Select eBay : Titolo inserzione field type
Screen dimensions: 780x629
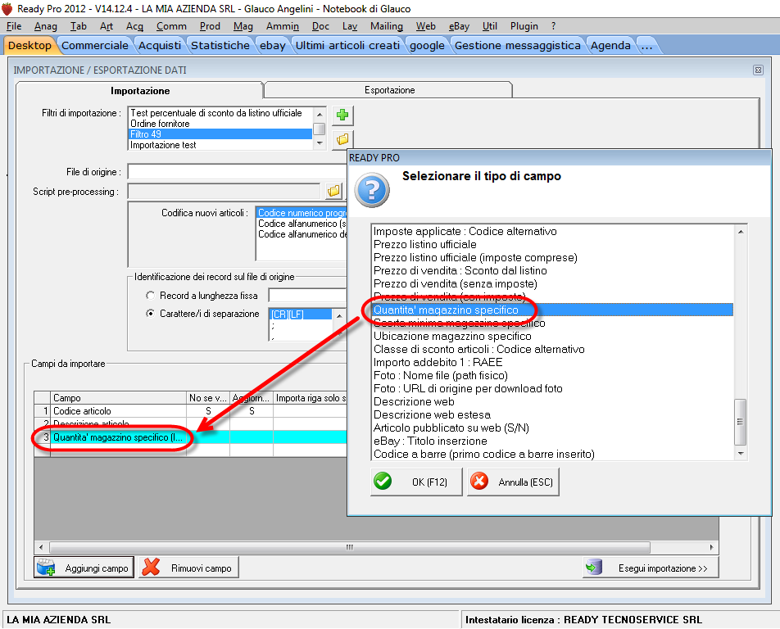[x=552, y=441]
